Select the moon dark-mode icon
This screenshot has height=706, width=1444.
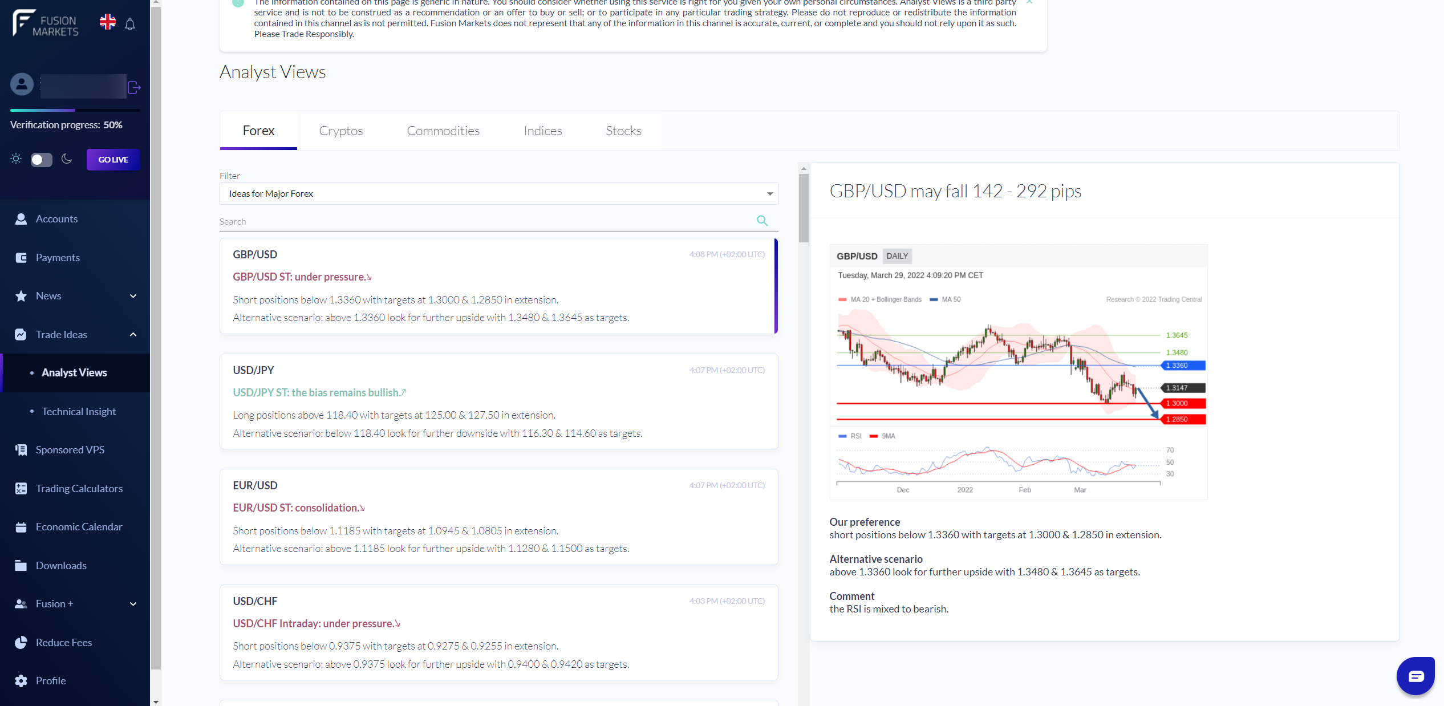click(67, 159)
